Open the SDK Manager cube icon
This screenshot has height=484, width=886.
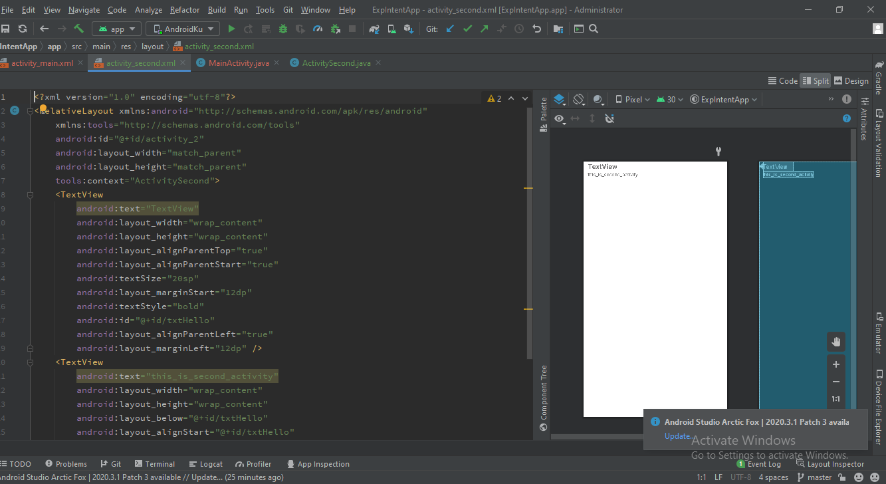point(409,29)
